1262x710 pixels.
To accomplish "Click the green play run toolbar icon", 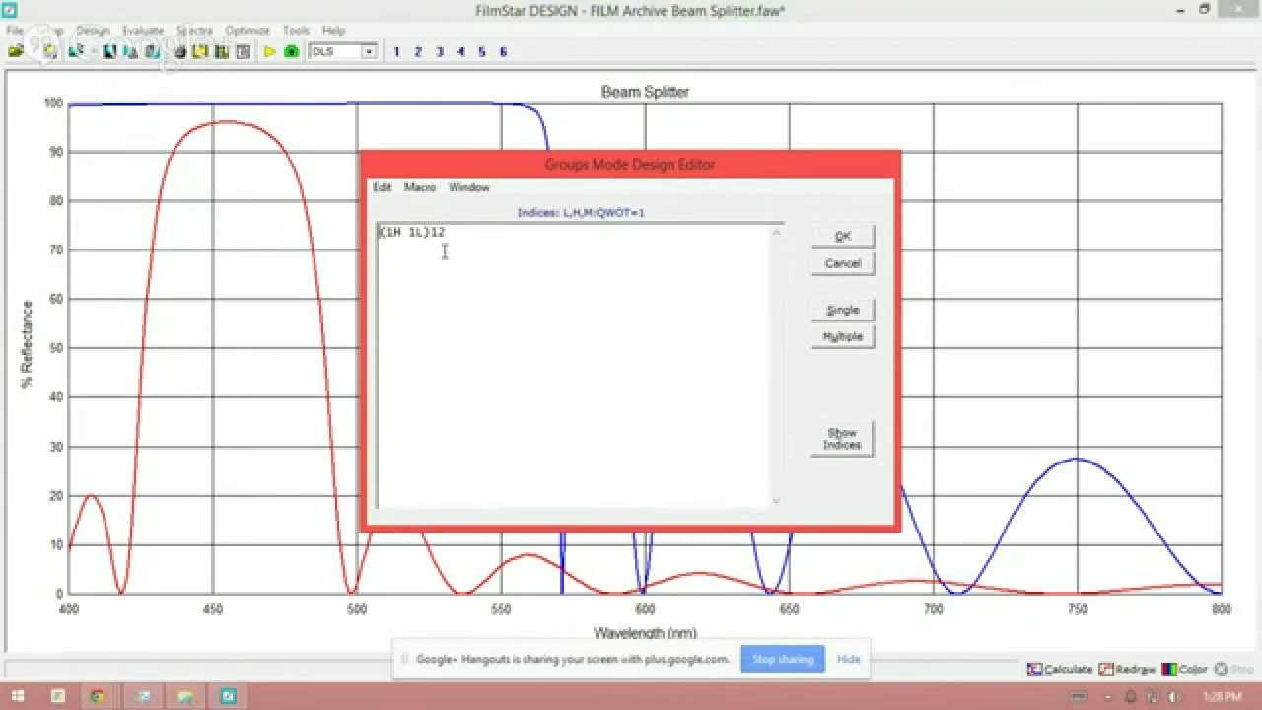I will point(270,51).
